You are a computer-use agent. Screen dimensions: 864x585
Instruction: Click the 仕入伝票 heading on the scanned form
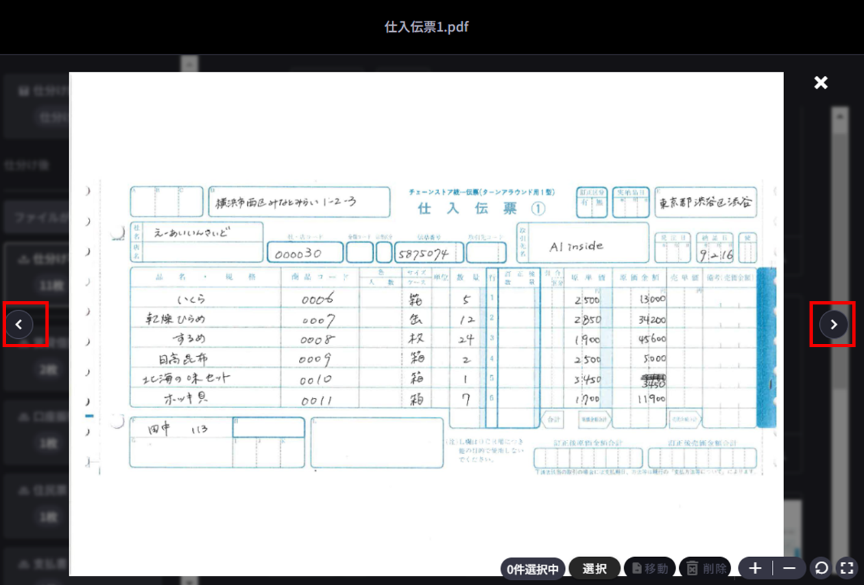point(467,208)
